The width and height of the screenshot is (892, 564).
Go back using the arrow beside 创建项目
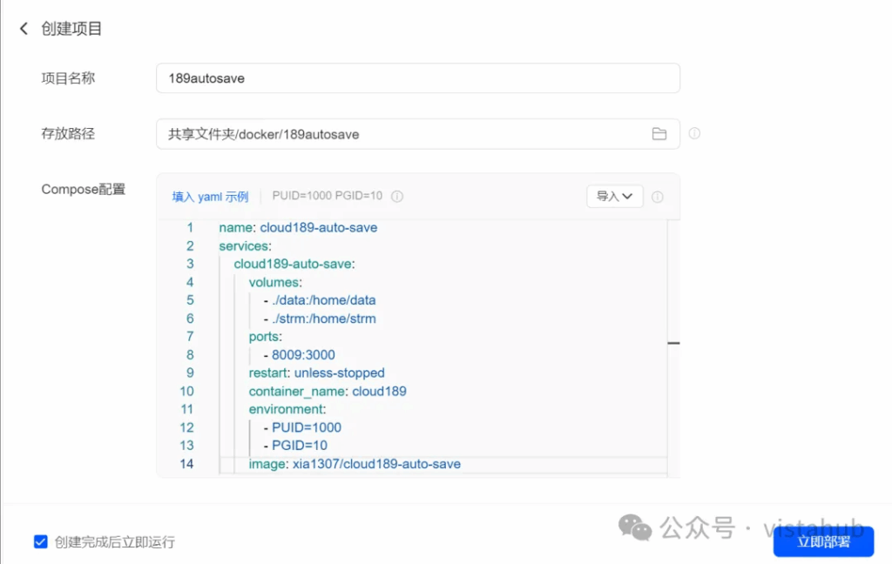(x=24, y=29)
